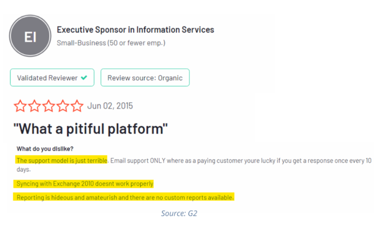Click the "What a pitiful platform" review title
The height and width of the screenshot is (227, 379).
(x=91, y=129)
